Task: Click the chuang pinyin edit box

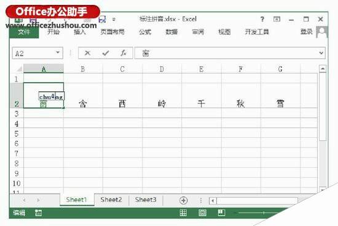Action: (51, 96)
